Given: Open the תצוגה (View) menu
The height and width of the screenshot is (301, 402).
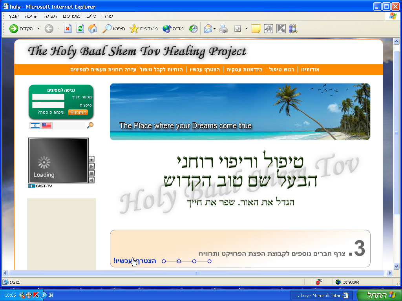Looking at the screenshot, I should (x=50, y=16).
